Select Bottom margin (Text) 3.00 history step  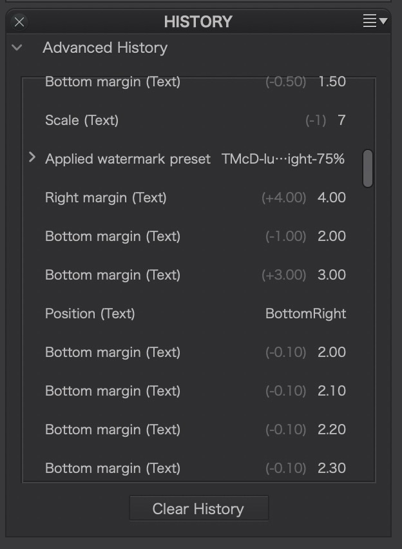click(113, 275)
